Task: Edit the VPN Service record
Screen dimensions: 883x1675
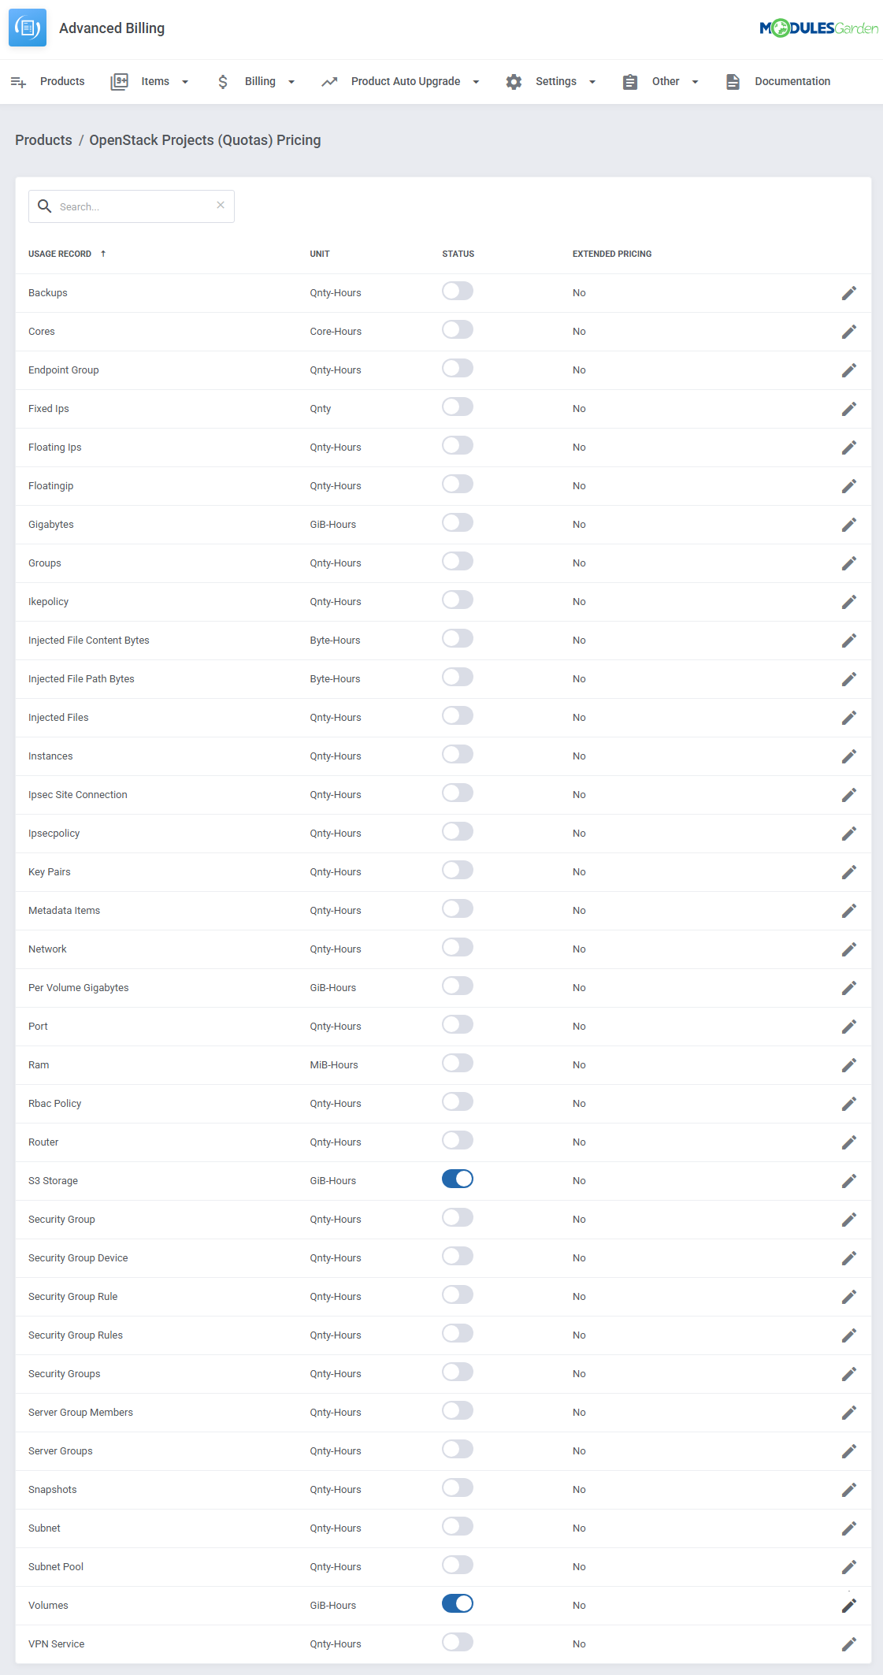Action: [x=848, y=1644]
